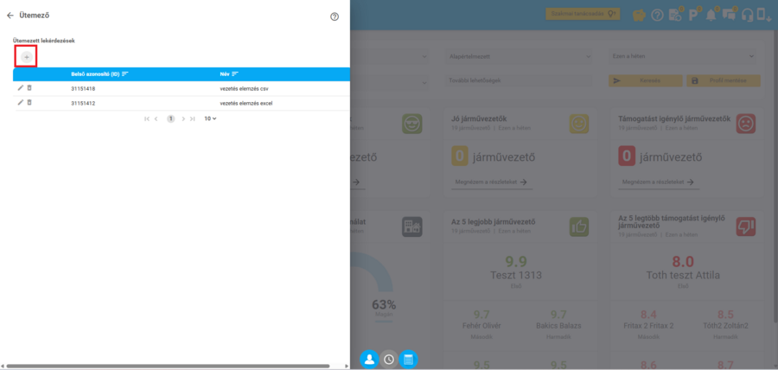Open the Ütemező help icon
This screenshot has width=778, height=370.
(335, 16)
